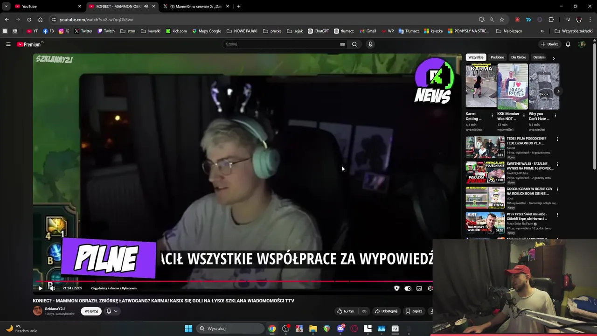This screenshot has width=597, height=336.
Task: Switch to the Mamm0n X browser tab
Action: coord(196,7)
